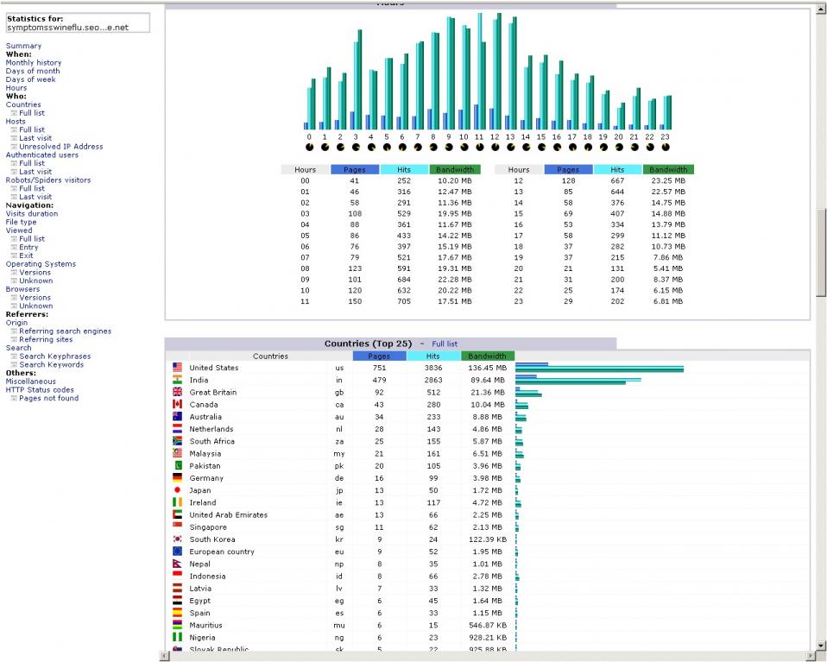Viewport: 827px width, 662px height.
Task: Open the Countries Top 25 full list link
Action: [x=445, y=344]
